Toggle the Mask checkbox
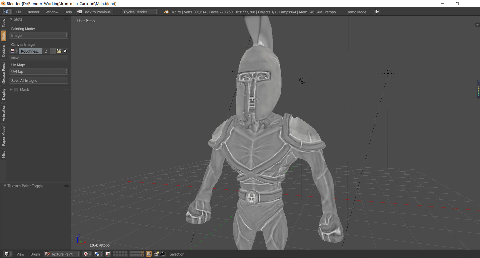The height and width of the screenshot is (258, 480). (16, 90)
